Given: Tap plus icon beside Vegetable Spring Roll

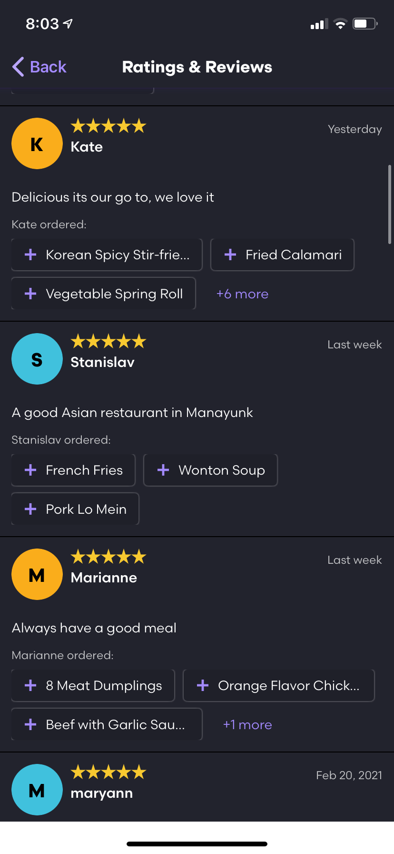Looking at the screenshot, I should [x=30, y=294].
